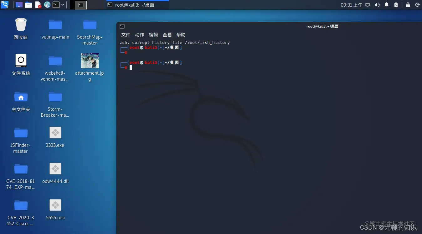
Task: Expand the terminal launcher dropdown arrow
Action: pos(63,5)
